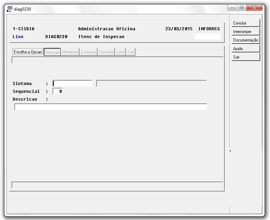The image size is (270, 220).
Task: Click the Concluir button
Action: click(246, 23)
